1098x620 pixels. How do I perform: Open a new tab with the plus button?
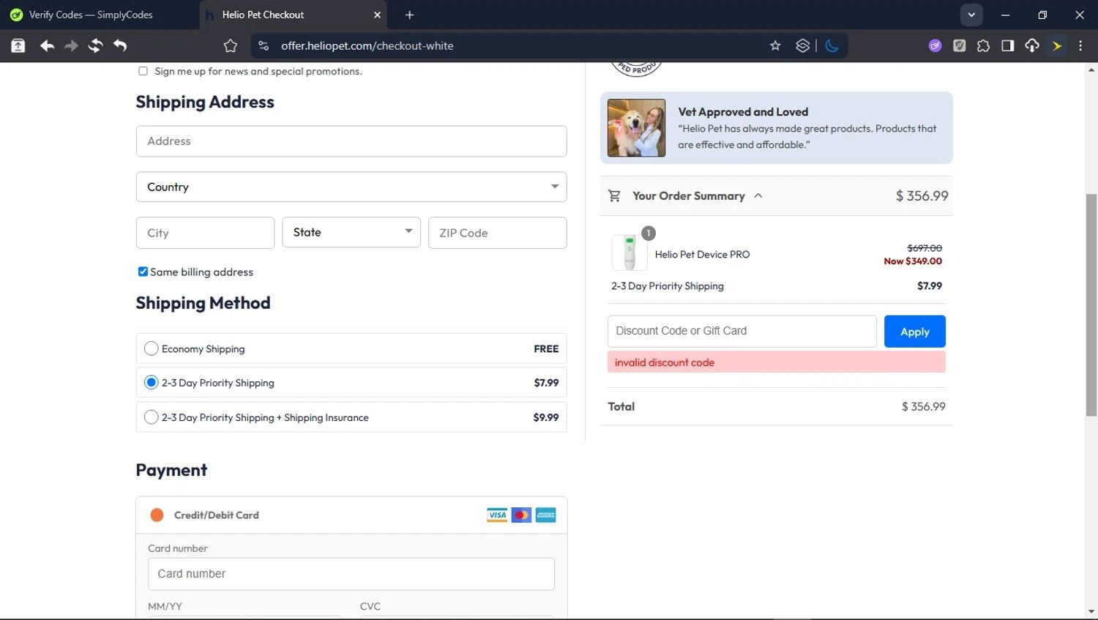409,15
